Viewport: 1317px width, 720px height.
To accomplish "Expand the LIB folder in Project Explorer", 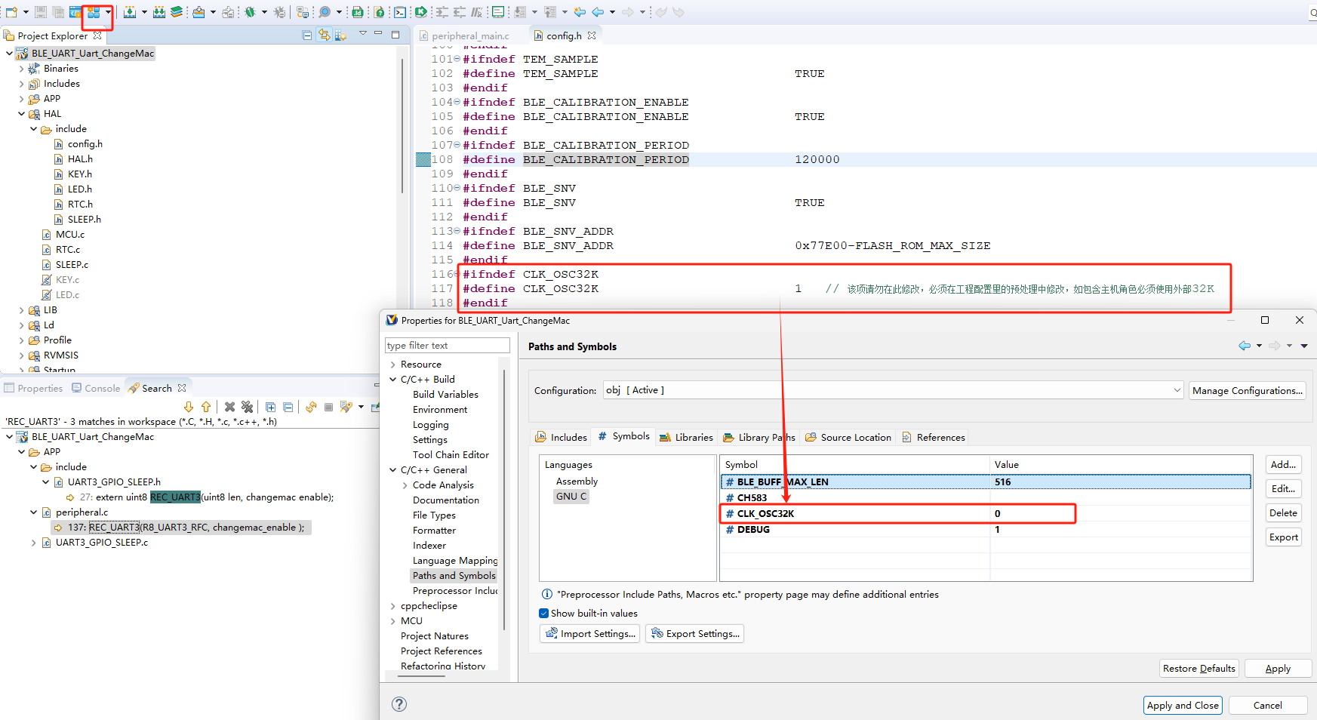I will point(21,310).
